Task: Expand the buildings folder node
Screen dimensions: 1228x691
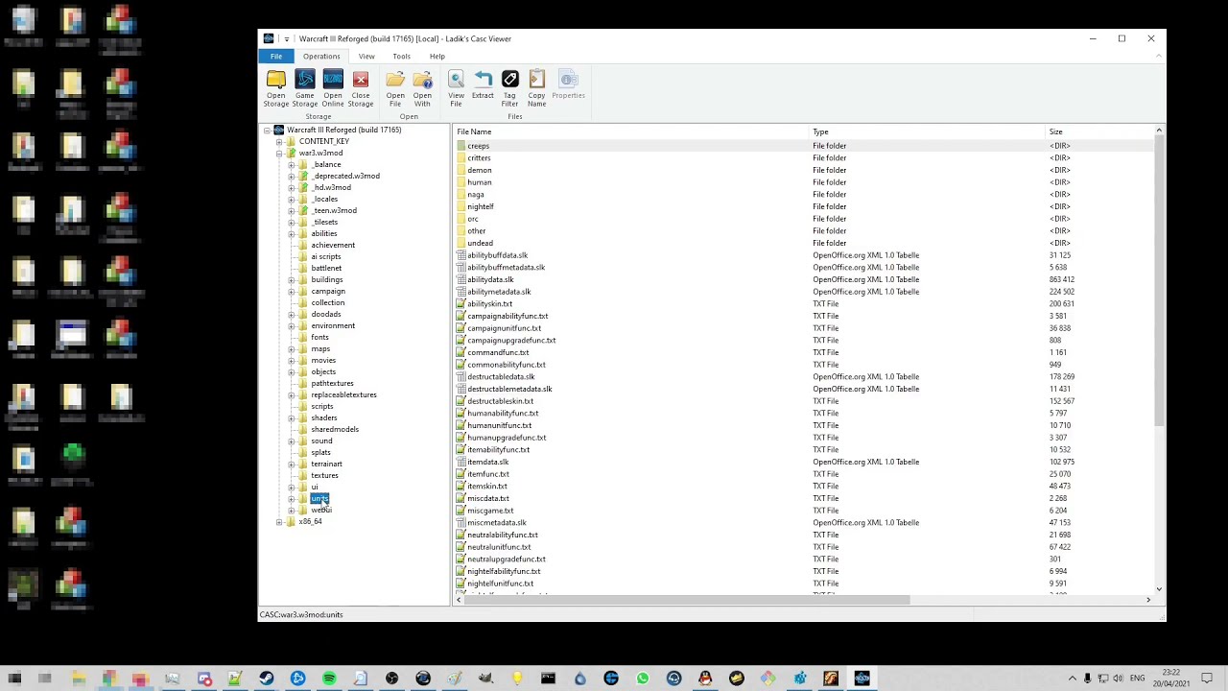Action: click(x=291, y=279)
